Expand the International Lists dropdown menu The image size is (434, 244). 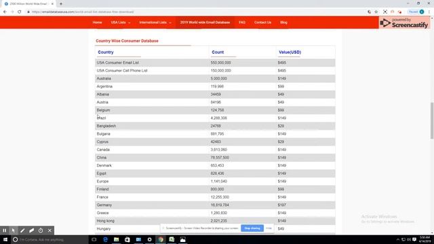155,22
